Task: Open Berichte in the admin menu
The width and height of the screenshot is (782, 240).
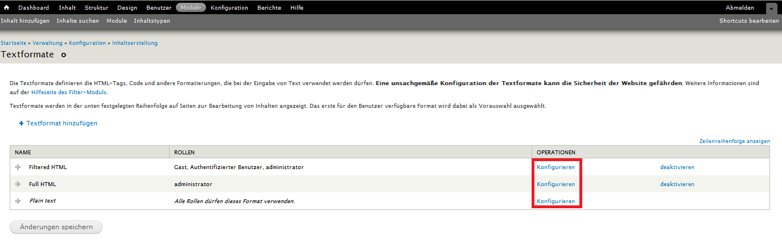Action: (x=269, y=8)
